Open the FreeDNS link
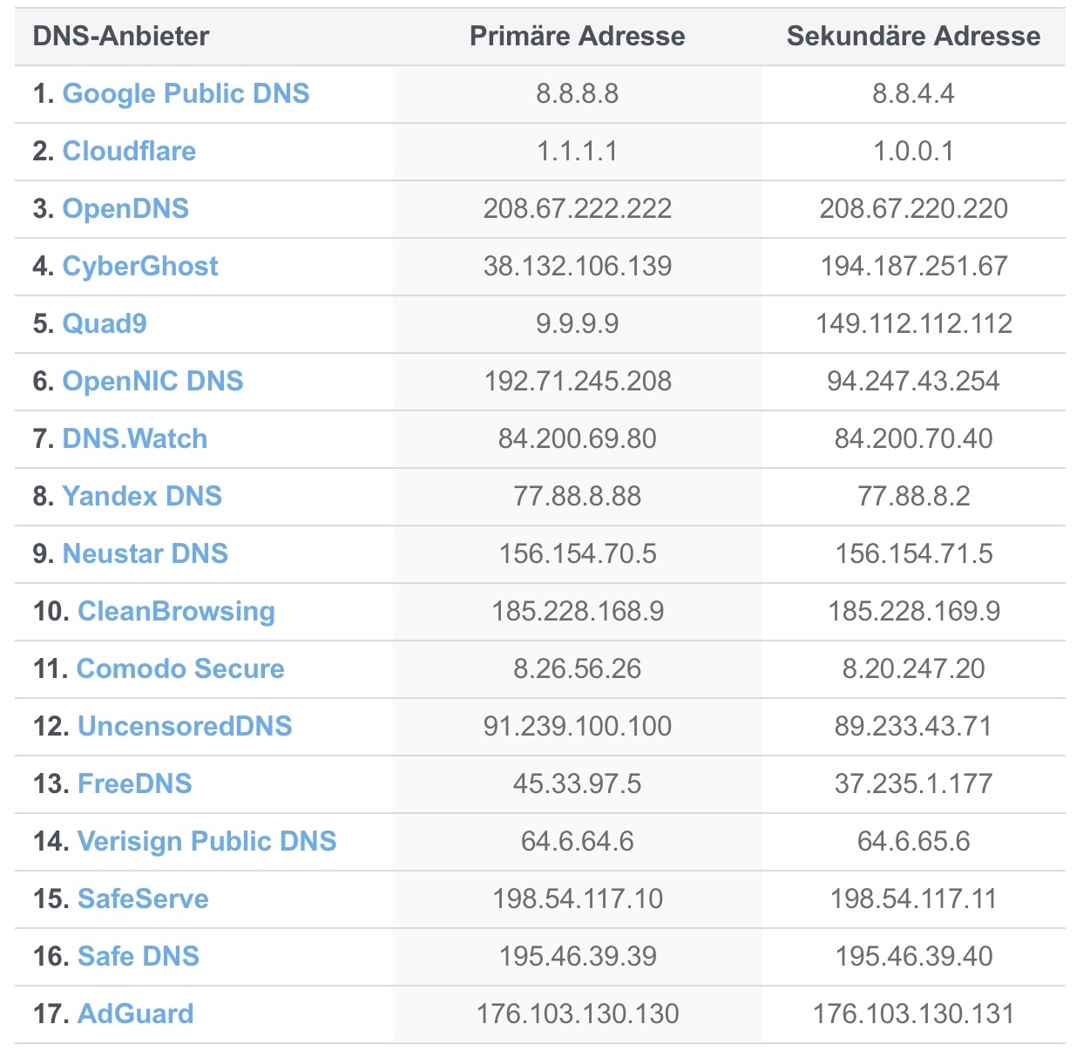 134,784
